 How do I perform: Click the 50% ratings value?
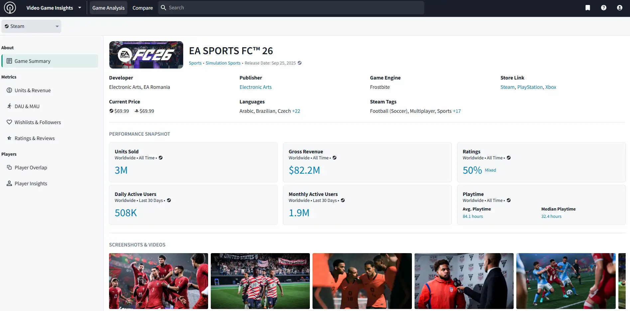click(472, 170)
